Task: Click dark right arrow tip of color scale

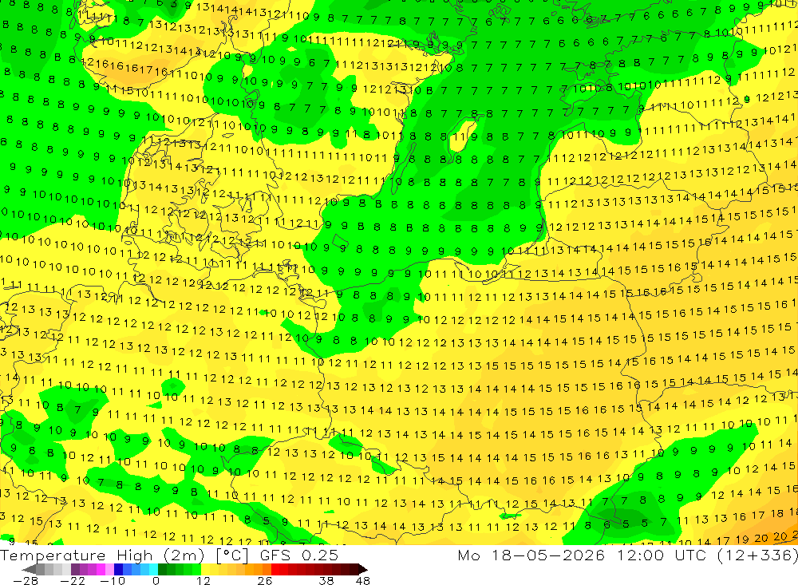Action: (361, 569)
